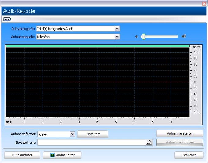
Task: Open the browse folder icon for Zieldateiname
Action: click(x=149, y=143)
